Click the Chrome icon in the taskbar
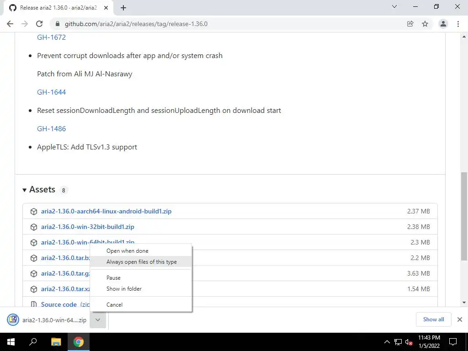Image resolution: width=468 pixels, height=351 pixels. pos(79,342)
